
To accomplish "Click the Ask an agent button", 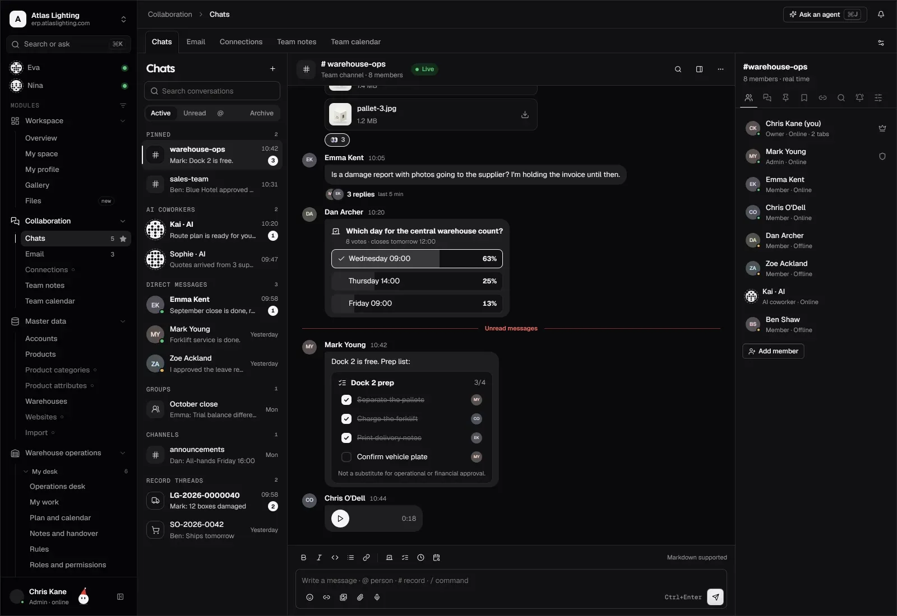I will [825, 15].
